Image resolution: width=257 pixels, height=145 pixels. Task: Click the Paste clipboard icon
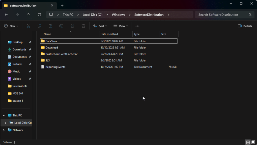(x=50, y=26)
